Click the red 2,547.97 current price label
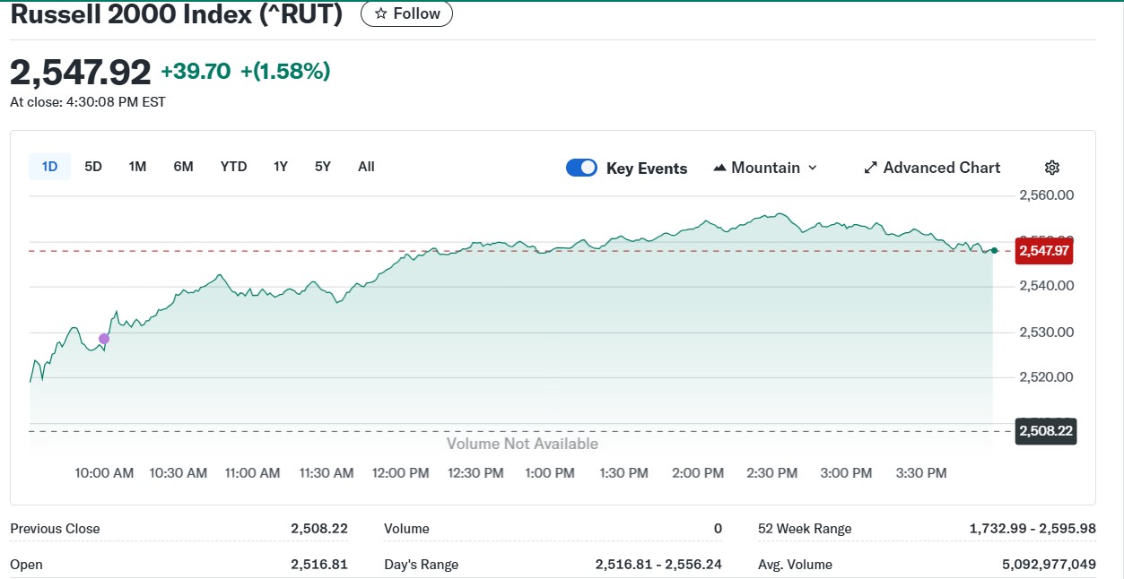Image resolution: width=1124 pixels, height=579 pixels. click(1043, 251)
